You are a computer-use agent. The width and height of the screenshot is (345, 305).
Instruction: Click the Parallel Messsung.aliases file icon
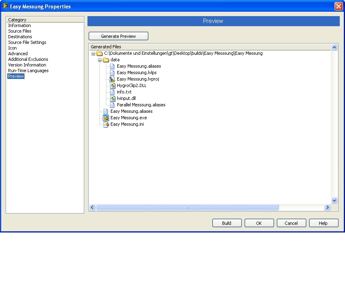tap(112, 105)
